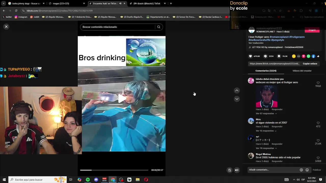The width and height of the screenshot is (326, 183).
Task: Switch to 'barba johnny depp' browser tab
Action: pyautogui.click(x=26, y=4)
